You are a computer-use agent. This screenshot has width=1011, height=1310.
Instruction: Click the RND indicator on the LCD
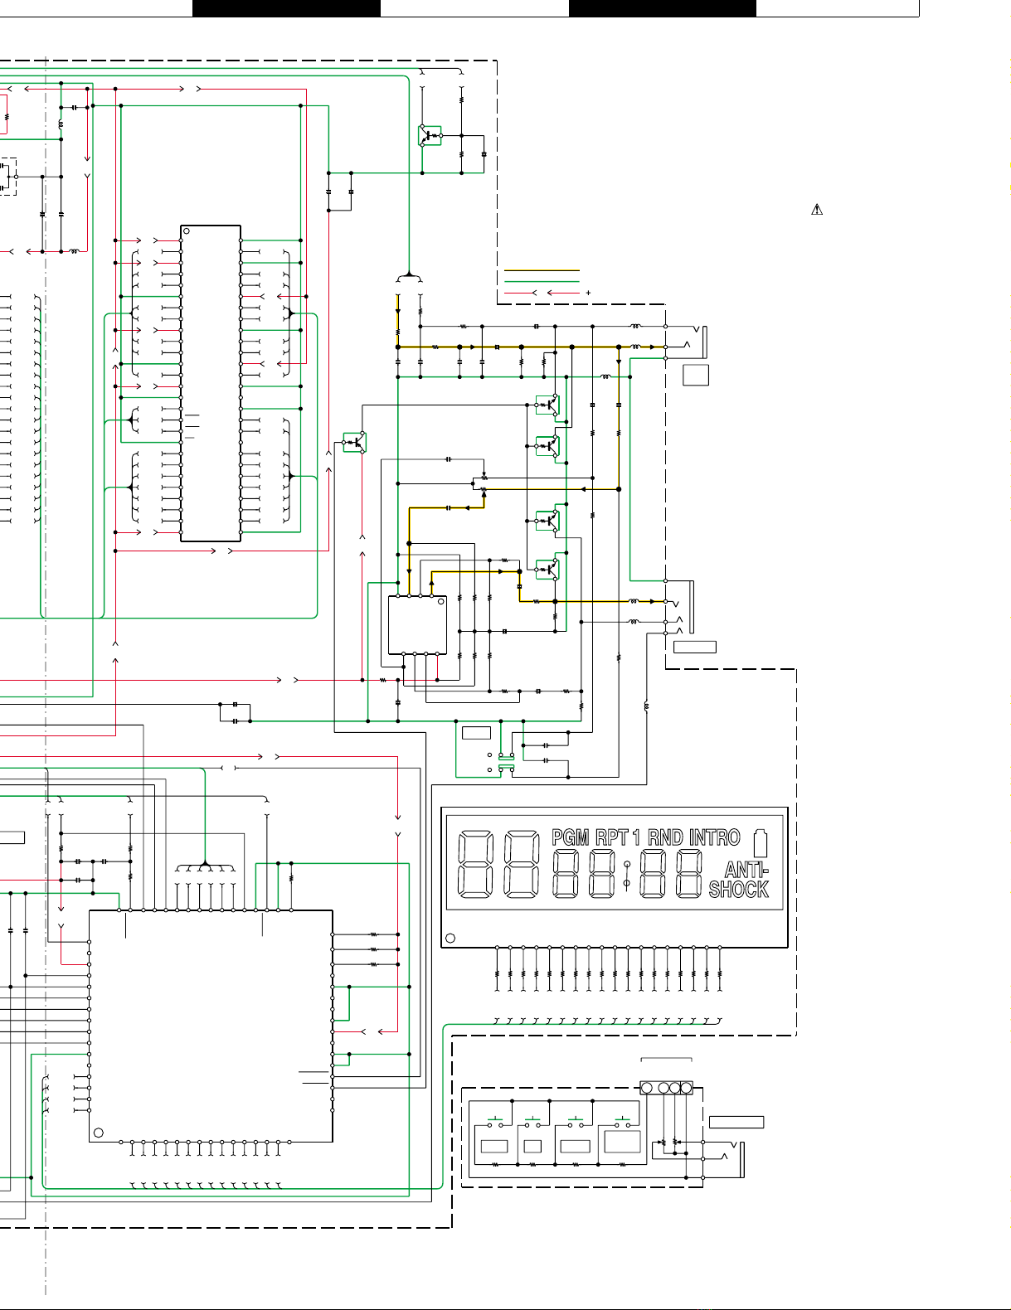point(665,837)
